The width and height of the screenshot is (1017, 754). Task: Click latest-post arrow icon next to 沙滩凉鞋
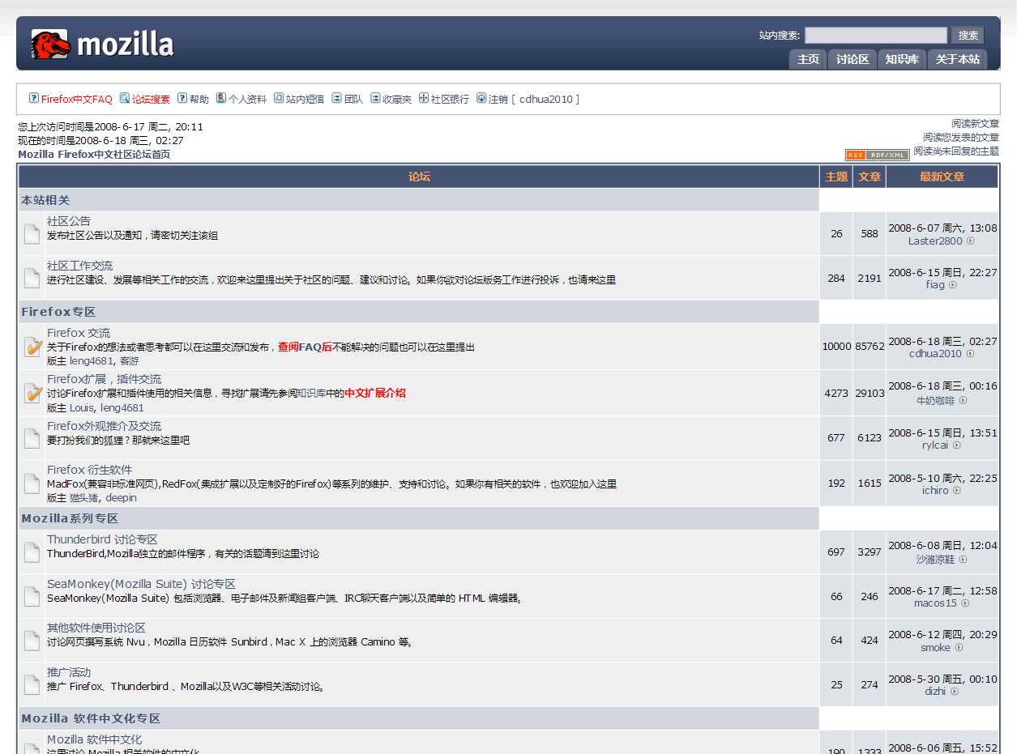point(963,559)
